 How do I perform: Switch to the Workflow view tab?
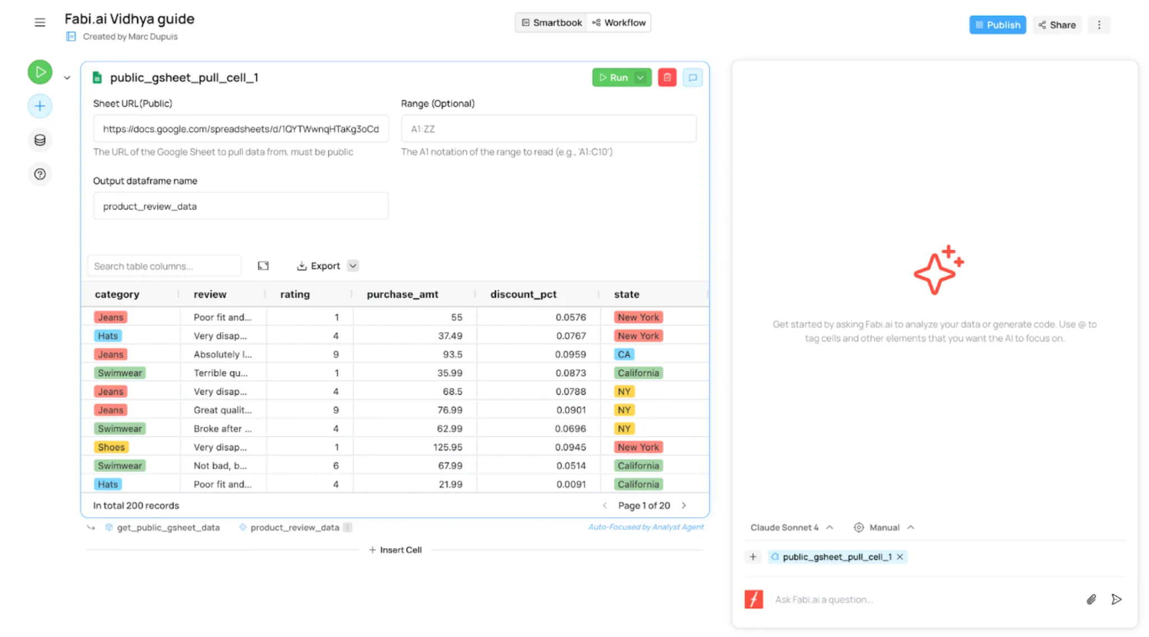619,22
